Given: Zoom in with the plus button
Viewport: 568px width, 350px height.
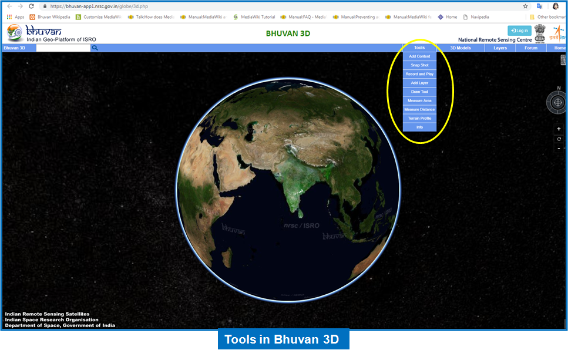Looking at the screenshot, I should click(559, 129).
